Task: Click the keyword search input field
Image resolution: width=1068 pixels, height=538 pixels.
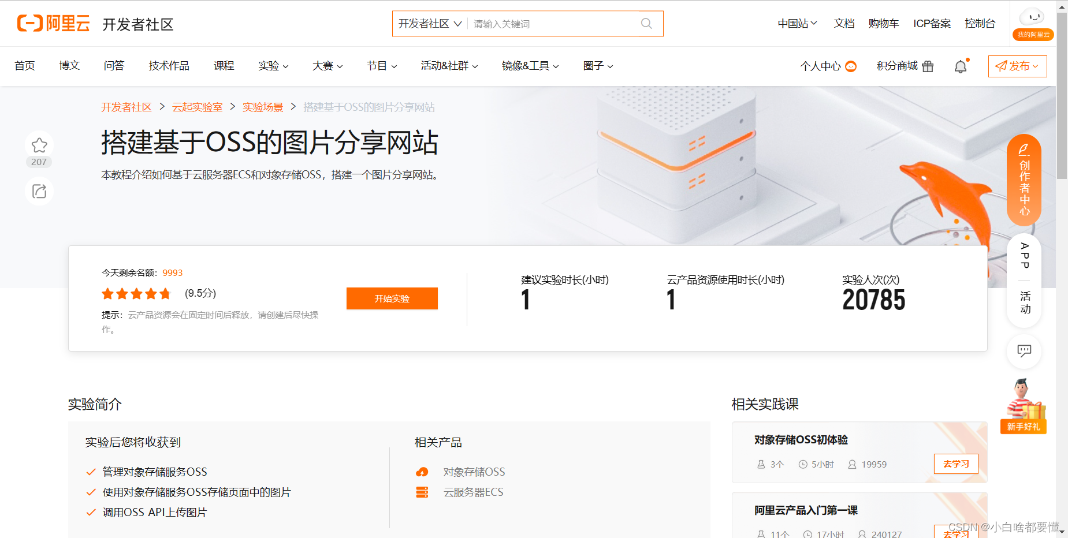Action: [x=553, y=24]
